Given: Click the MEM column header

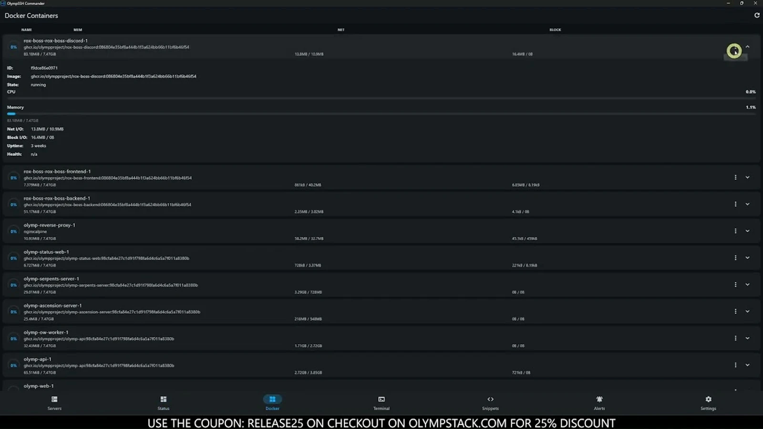Looking at the screenshot, I should tap(78, 30).
